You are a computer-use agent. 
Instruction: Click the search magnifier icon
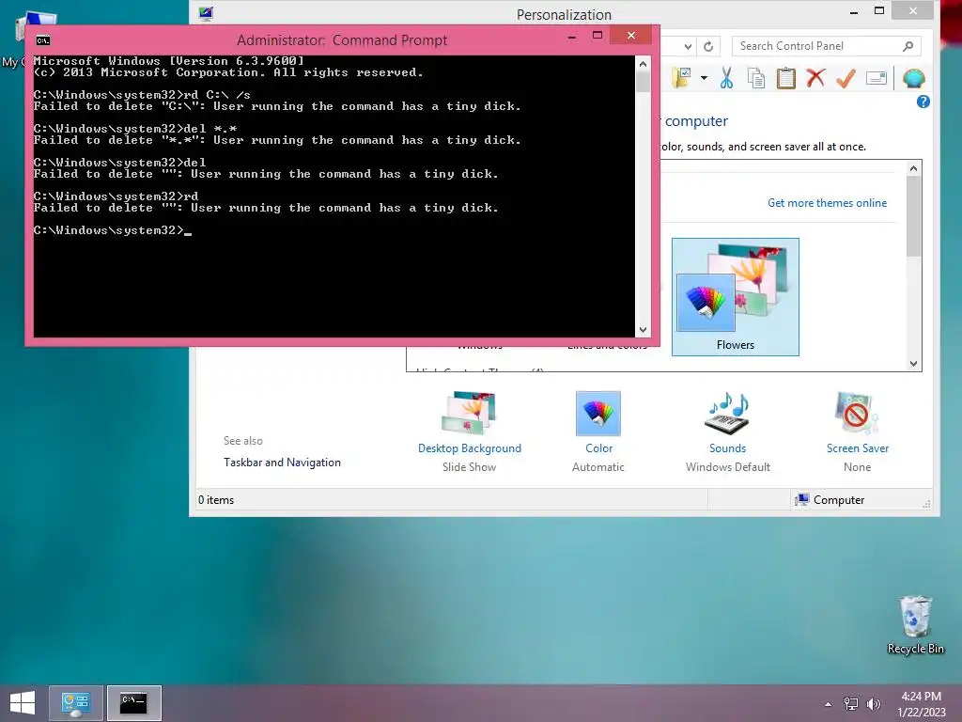[x=908, y=46]
